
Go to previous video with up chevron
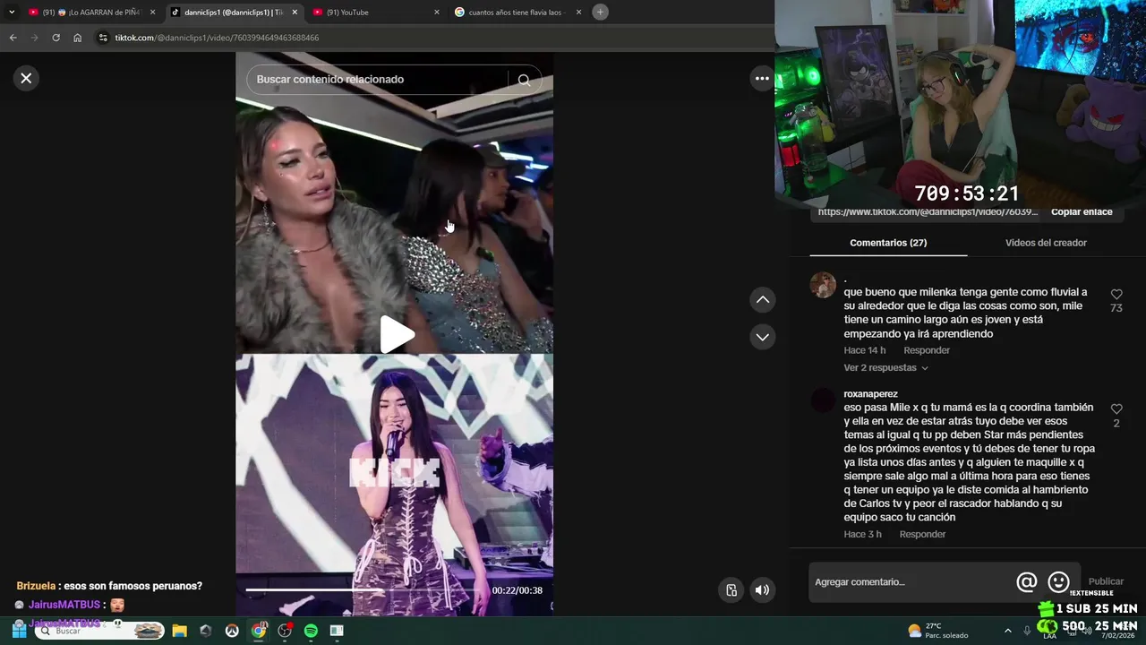pyautogui.click(x=762, y=300)
